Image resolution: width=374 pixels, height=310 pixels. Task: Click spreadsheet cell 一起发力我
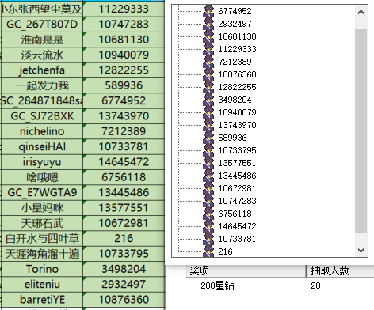pyautogui.click(x=42, y=85)
